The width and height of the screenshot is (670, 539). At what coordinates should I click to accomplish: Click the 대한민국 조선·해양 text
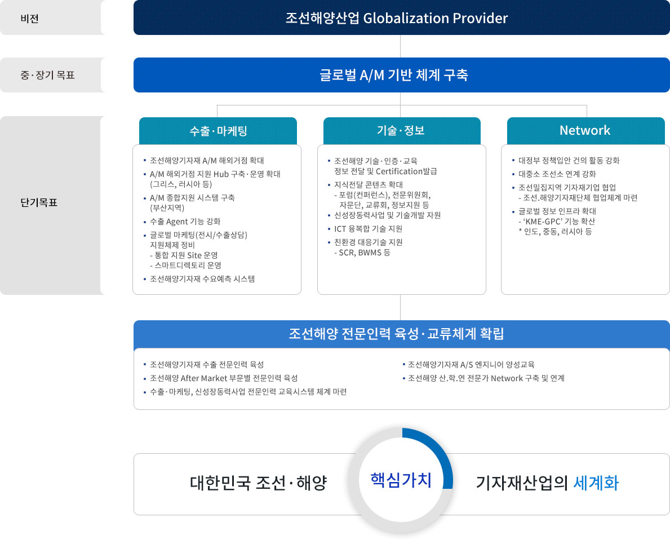259,483
